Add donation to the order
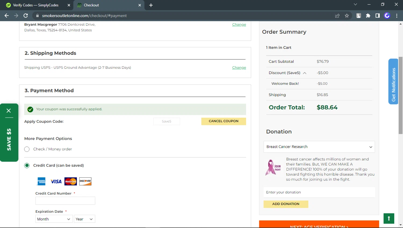The width and height of the screenshot is (403, 228). click(x=286, y=204)
